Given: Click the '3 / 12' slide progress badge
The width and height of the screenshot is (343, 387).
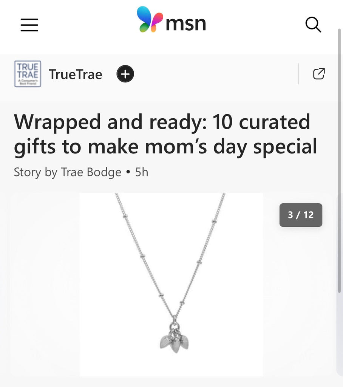Looking at the screenshot, I should [x=301, y=215].
